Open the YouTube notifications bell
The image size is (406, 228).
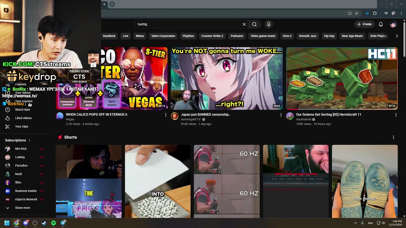(381, 24)
